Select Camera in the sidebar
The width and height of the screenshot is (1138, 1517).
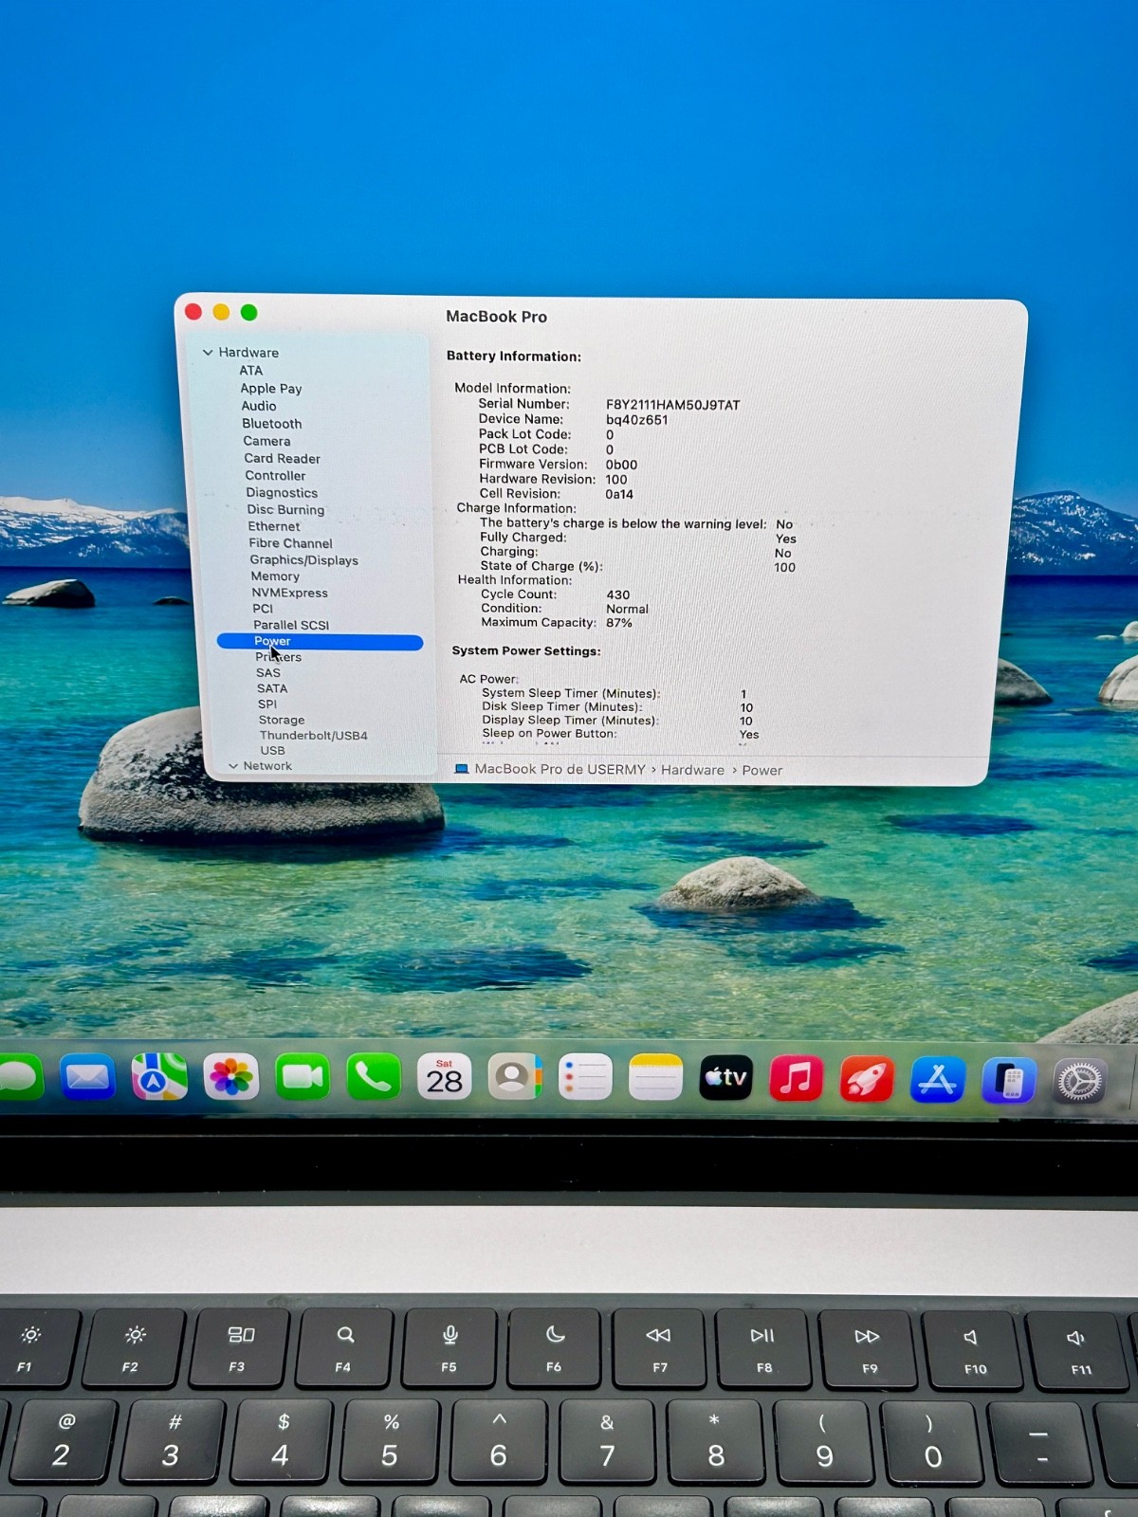tap(266, 441)
